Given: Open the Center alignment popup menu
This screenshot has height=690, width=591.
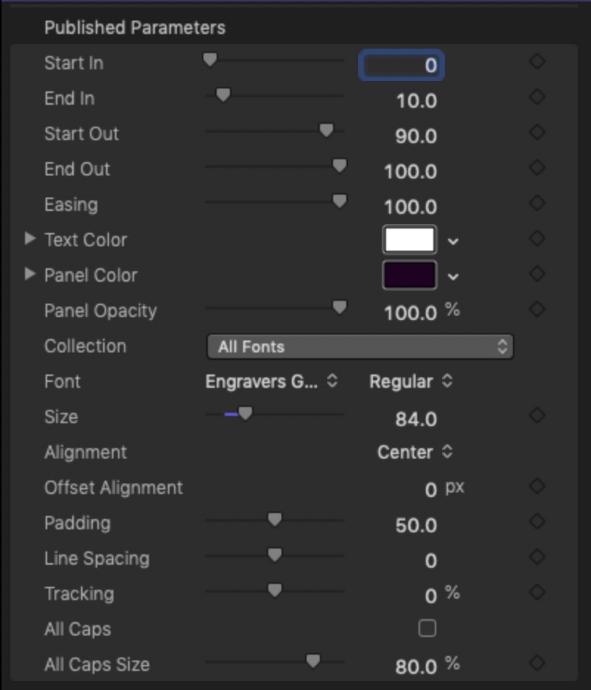Looking at the screenshot, I should click(x=415, y=452).
